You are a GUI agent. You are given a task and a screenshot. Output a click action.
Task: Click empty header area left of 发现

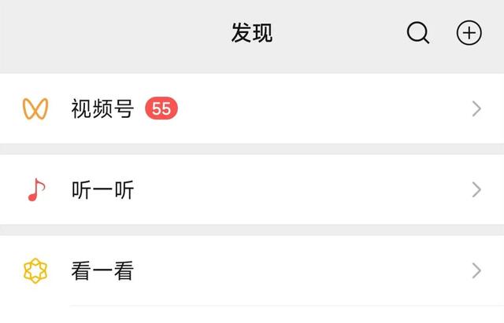point(102,33)
